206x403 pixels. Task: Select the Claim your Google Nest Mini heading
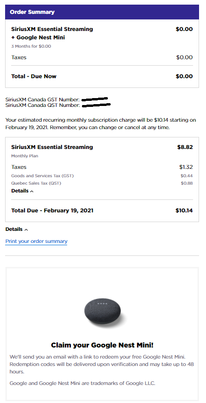(102, 345)
